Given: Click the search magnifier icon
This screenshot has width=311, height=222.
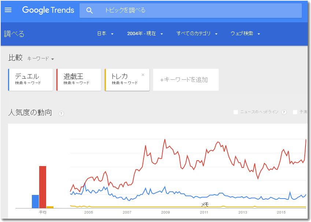Looking at the screenshot, I should 89,11.
